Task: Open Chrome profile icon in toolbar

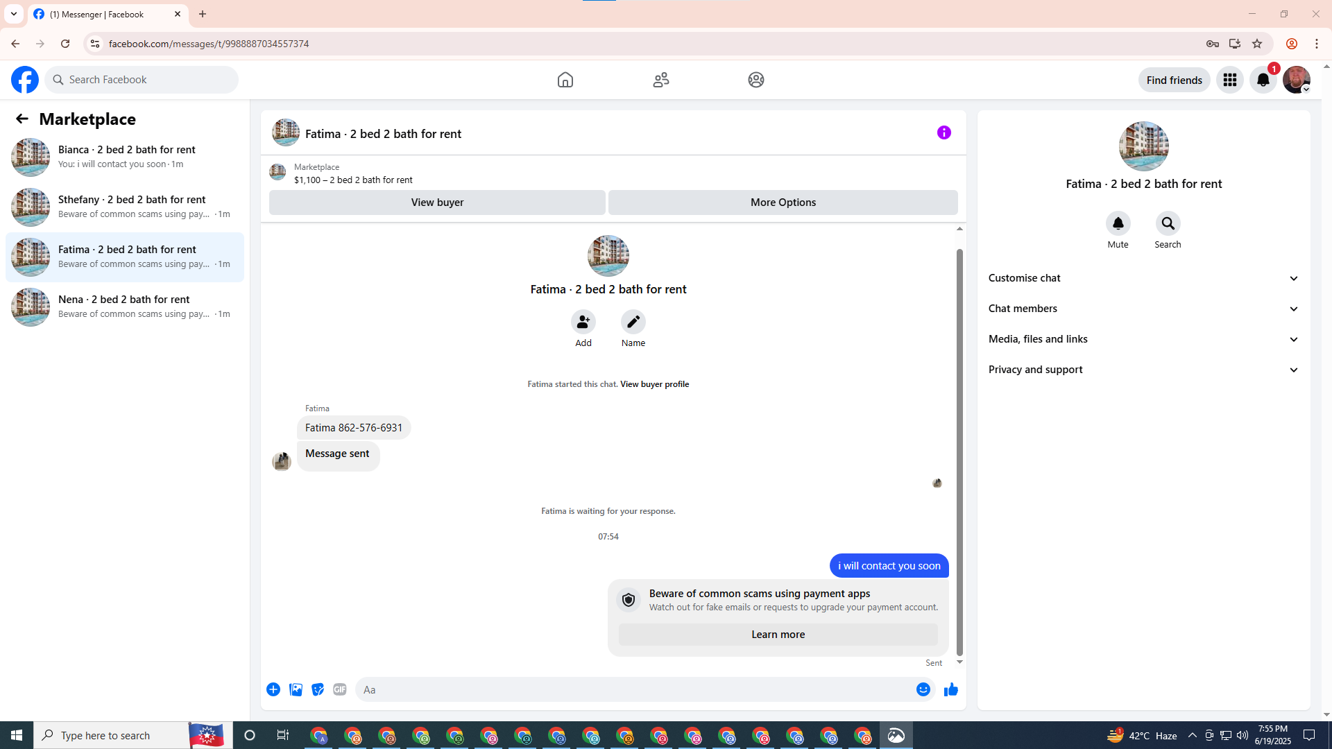Action: point(1292,44)
